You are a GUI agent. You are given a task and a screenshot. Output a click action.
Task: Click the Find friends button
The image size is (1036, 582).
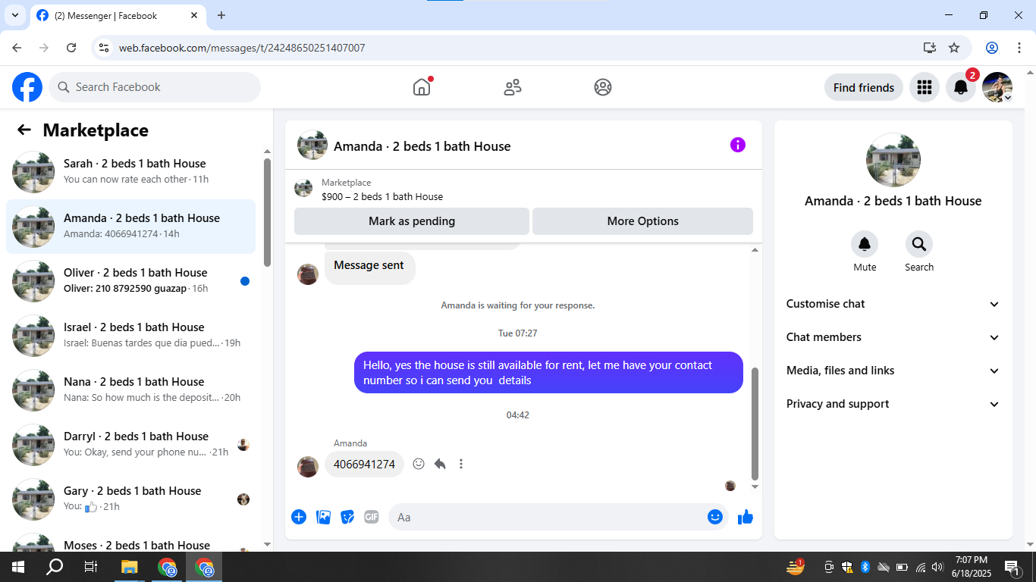tap(864, 87)
